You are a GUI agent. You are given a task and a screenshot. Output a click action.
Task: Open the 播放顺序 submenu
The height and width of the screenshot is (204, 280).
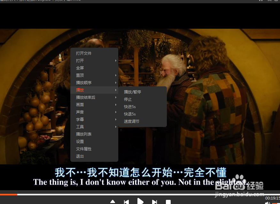click(94, 82)
